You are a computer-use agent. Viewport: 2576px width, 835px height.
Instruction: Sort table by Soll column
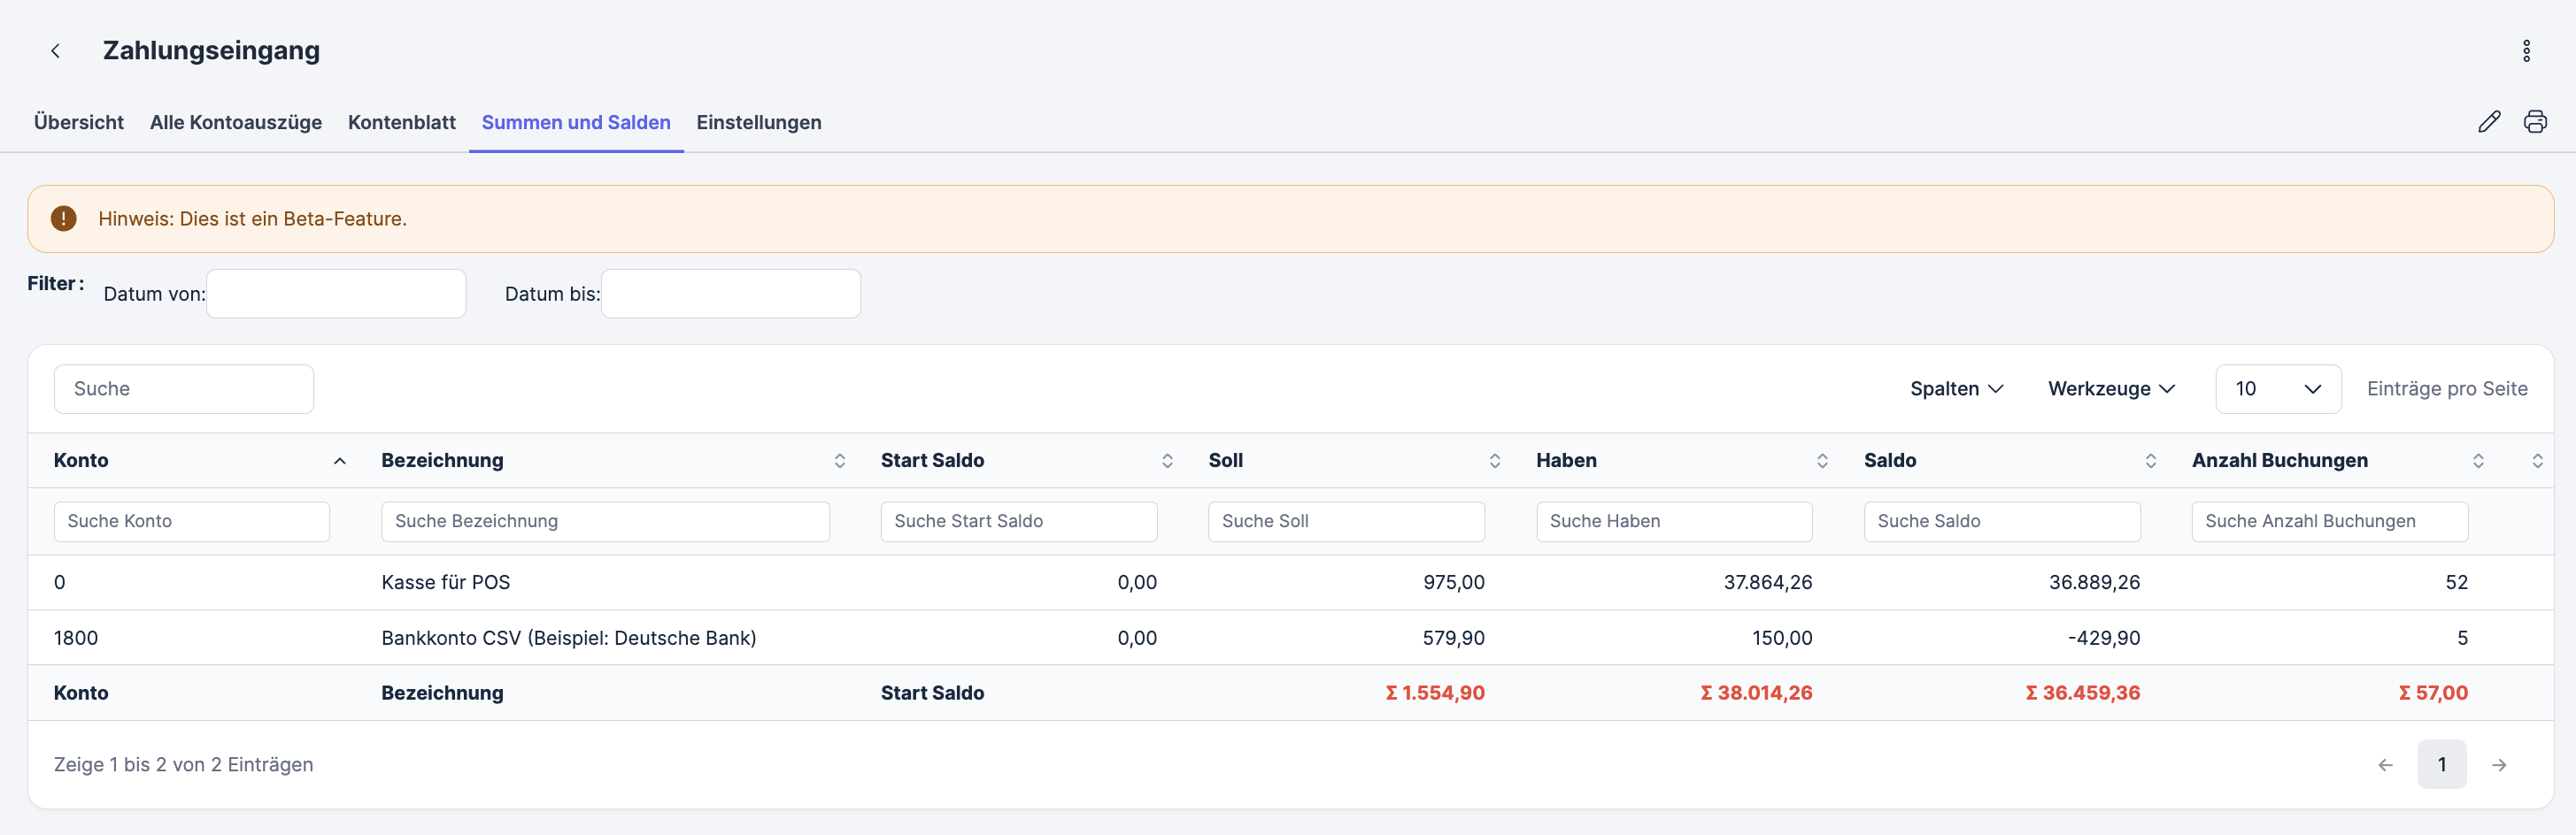tap(1495, 461)
